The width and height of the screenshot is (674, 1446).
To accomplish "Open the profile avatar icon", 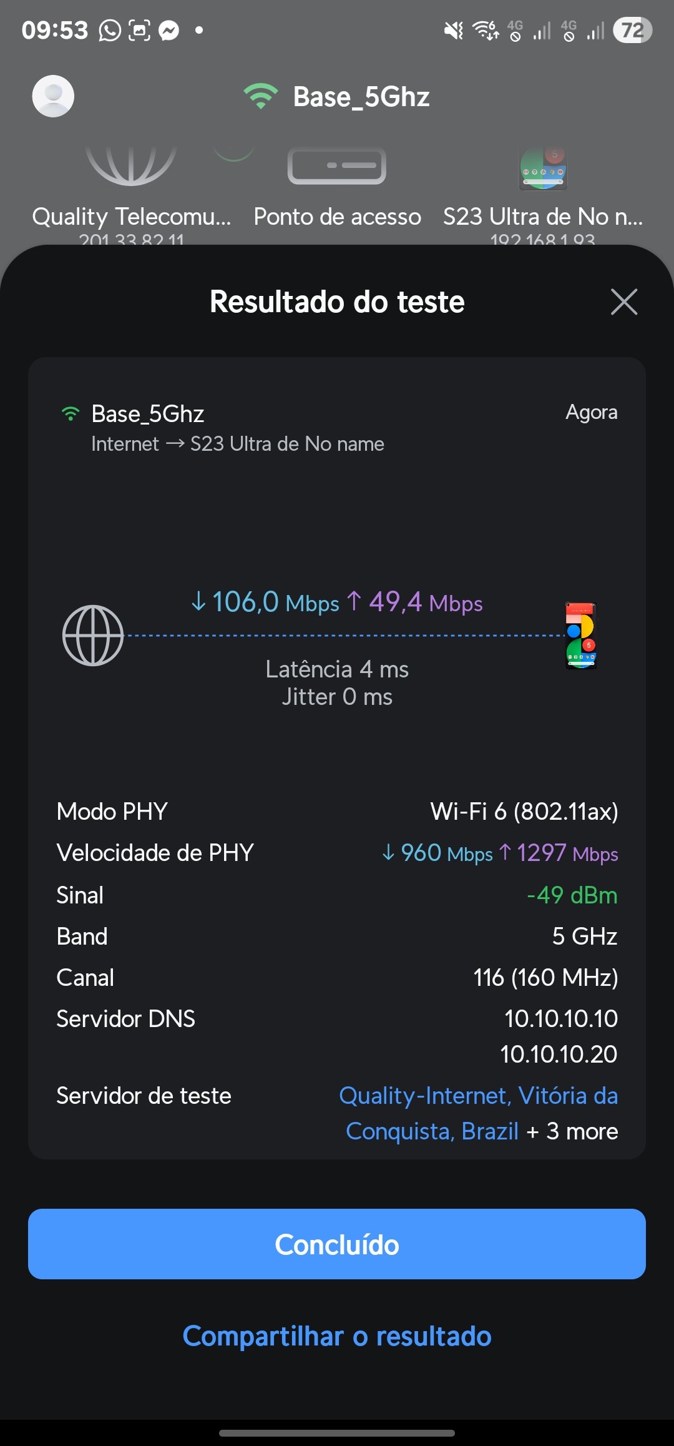I will click(x=53, y=96).
